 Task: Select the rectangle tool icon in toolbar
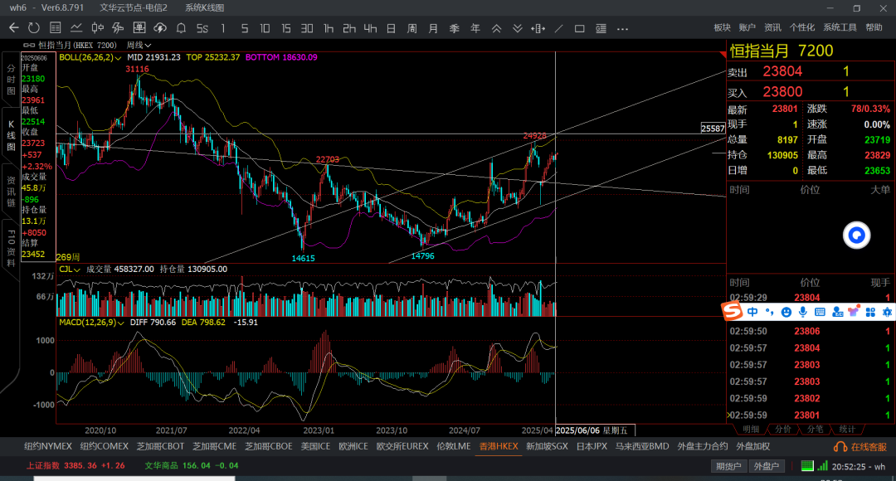pos(579,28)
